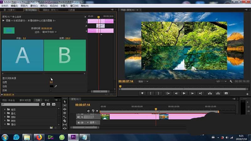Click the timeline Add Marker icon
251x141 pixels.
97,111
